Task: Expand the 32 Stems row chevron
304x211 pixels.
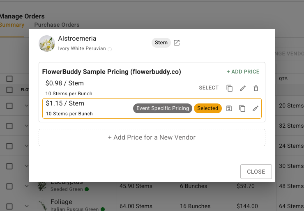Action: click(27, 126)
